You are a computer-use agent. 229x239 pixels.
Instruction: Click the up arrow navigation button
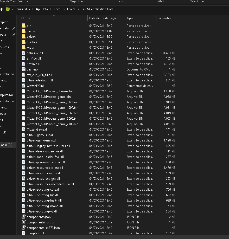point(2,9)
